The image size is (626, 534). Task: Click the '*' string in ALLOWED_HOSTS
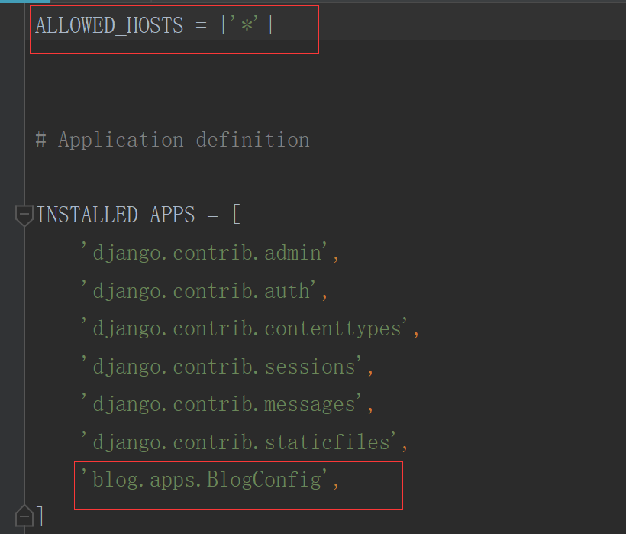coord(247,25)
